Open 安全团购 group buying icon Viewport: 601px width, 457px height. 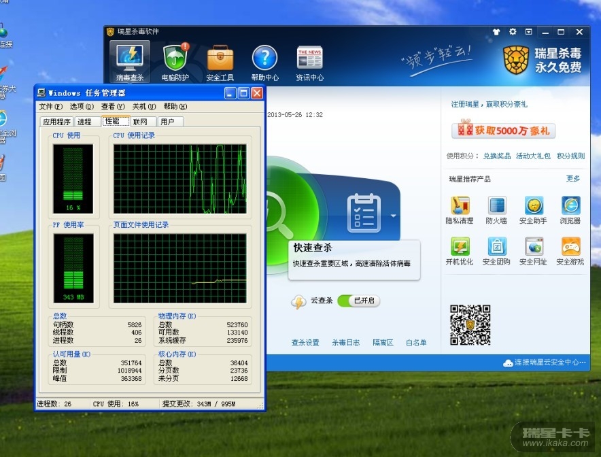click(x=496, y=251)
